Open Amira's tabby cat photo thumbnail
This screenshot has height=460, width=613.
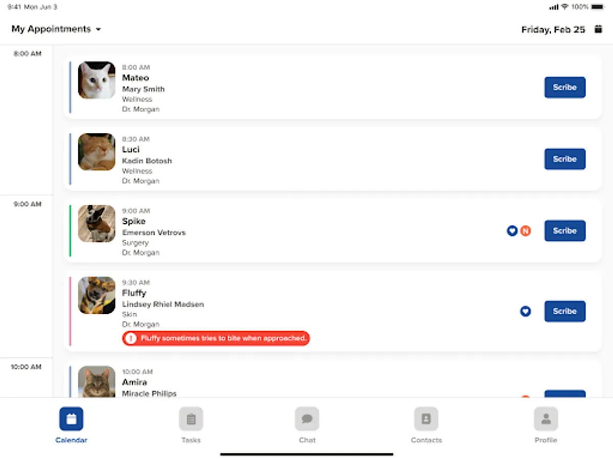pos(97,381)
